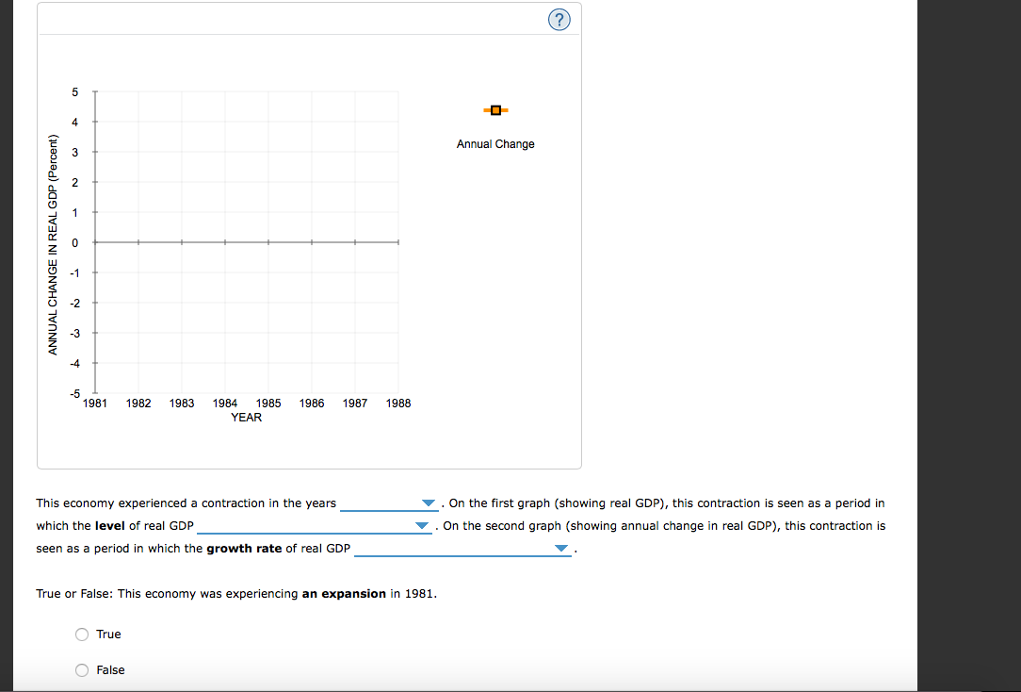The height and width of the screenshot is (692, 1021).
Task: Select the True radio button
Action: [82, 634]
